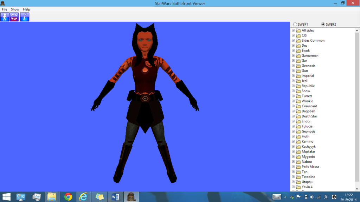
Task: Select the SWBF1 radio button
Action: [295, 24]
